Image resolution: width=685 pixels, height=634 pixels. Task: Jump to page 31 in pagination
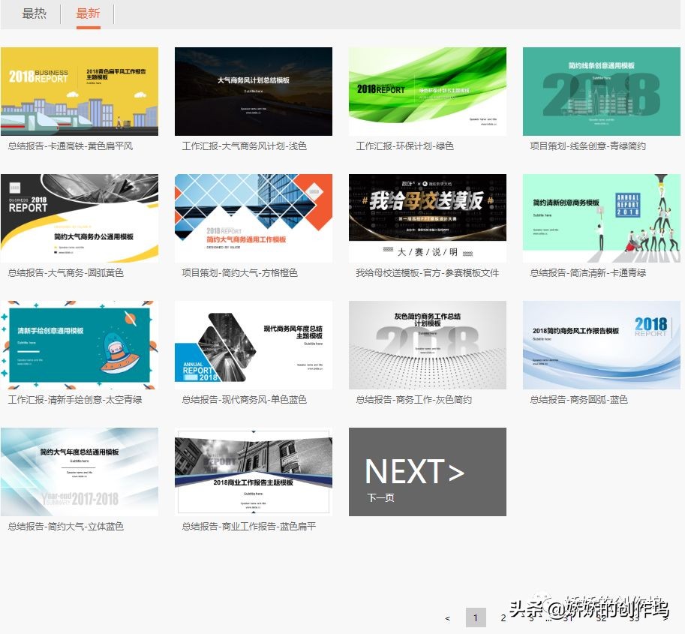pos(567,617)
